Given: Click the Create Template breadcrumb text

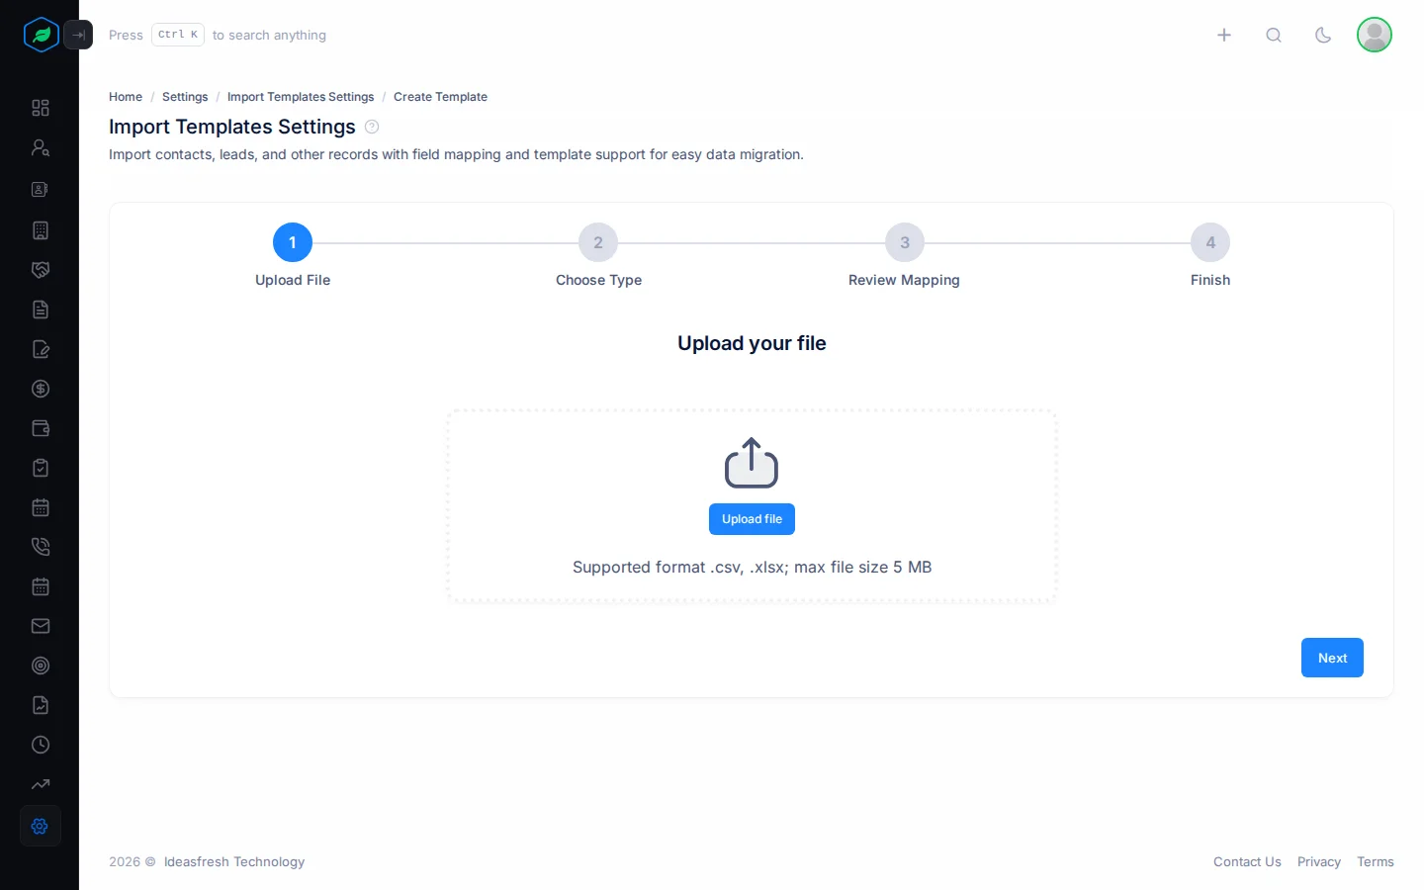Looking at the screenshot, I should (x=440, y=97).
